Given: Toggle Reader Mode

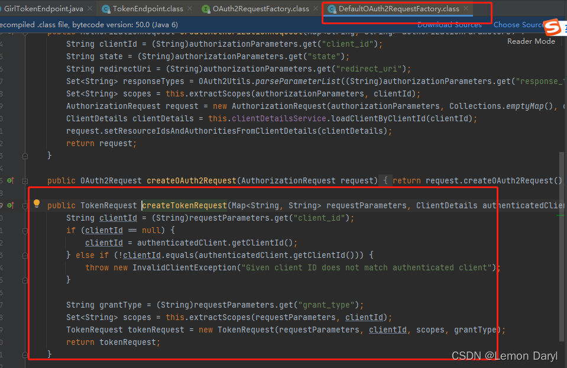Looking at the screenshot, I should click(531, 41).
